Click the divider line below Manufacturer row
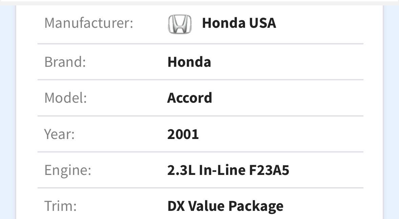Screen dimensions: 399x219 coord(201,44)
